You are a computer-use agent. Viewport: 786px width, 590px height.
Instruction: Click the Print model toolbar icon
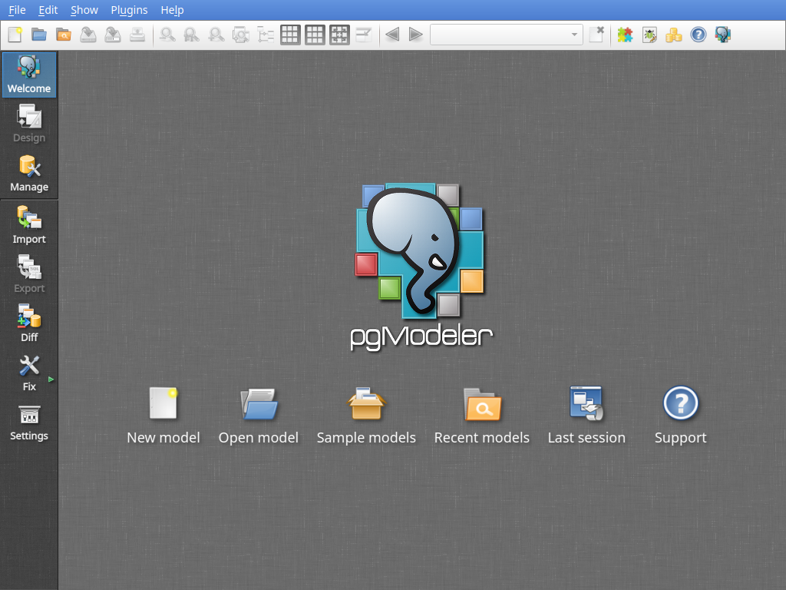coord(137,35)
